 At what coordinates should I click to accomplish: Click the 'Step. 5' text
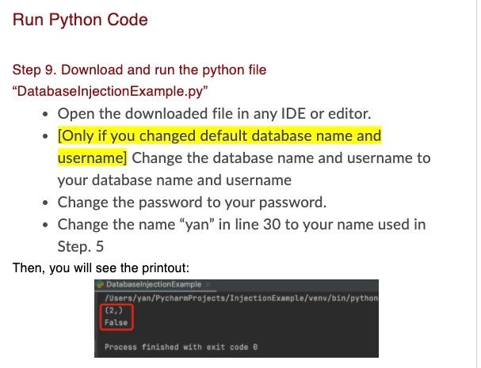click(x=80, y=246)
